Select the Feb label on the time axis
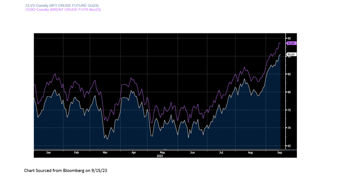Image resolution: width=338 pixels, height=176 pixels. [x=77, y=152]
